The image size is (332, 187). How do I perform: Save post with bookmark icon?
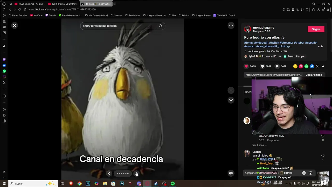[x=277, y=66]
